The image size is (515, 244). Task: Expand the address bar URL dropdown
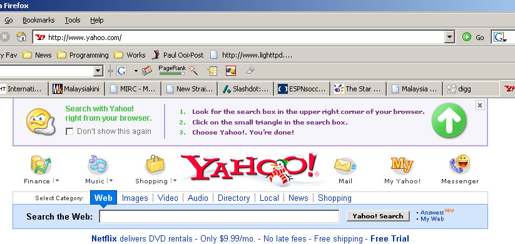coord(449,38)
